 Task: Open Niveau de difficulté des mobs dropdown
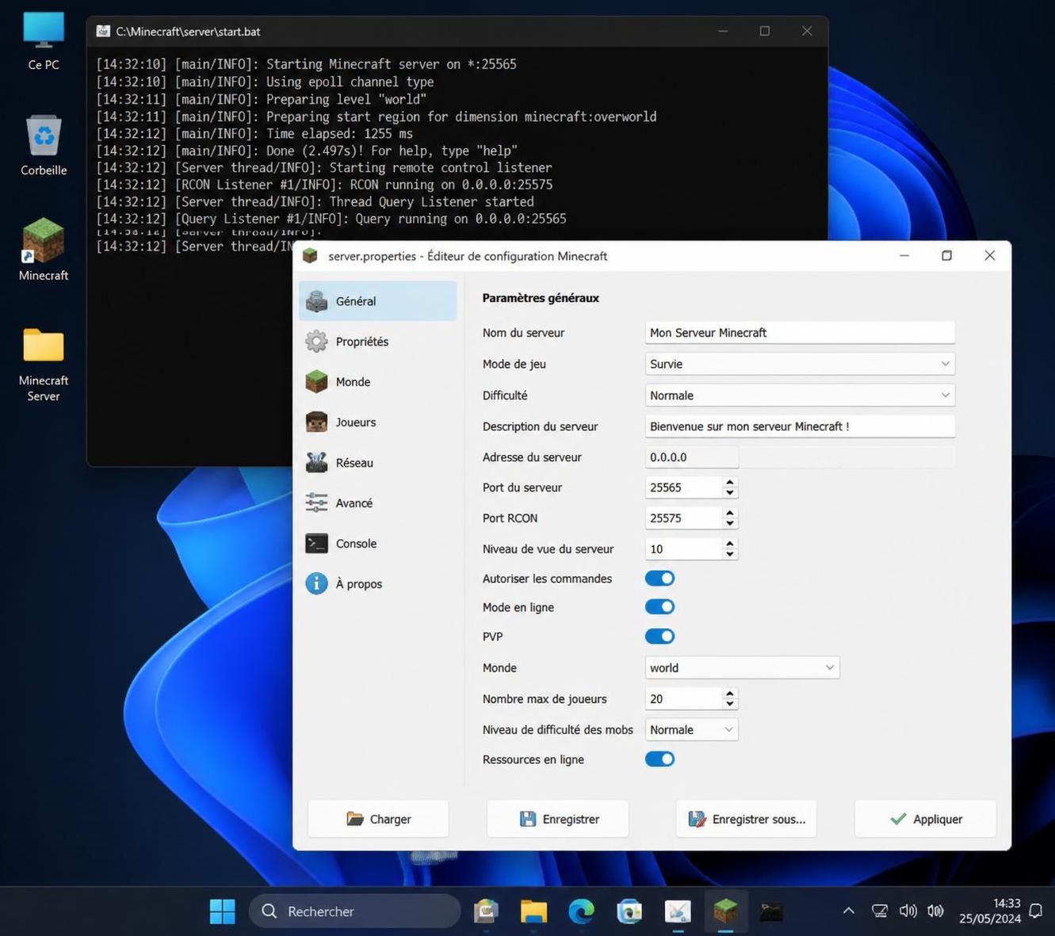tap(691, 730)
